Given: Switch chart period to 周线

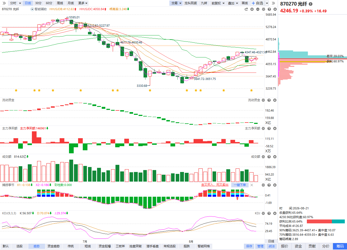Looking at the screenshot, I should [x=60, y=3].
